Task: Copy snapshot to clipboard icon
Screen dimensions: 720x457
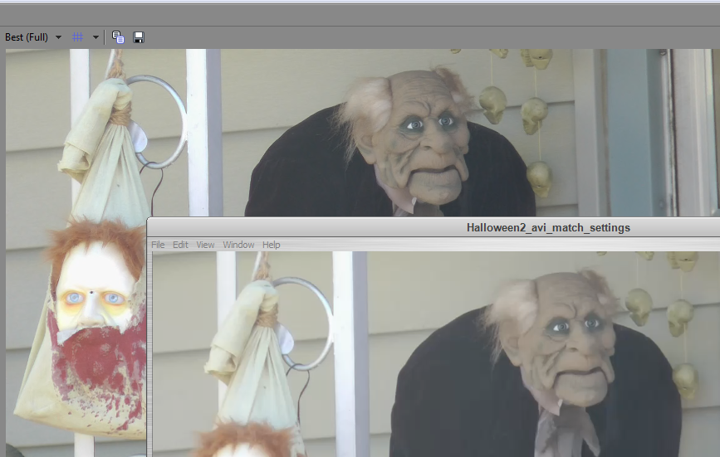Action: pyautogui.click(x=118, y=37)
